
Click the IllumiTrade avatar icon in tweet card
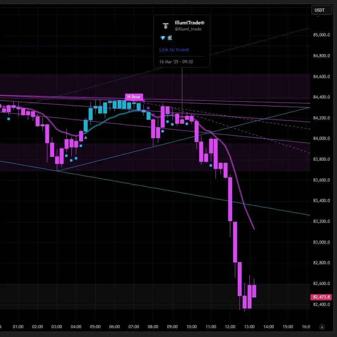165,26
